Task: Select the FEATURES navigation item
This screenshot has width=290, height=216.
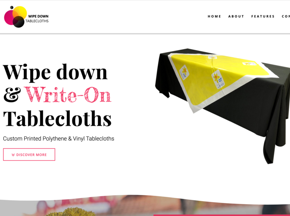Action: [x=263, y=16]
